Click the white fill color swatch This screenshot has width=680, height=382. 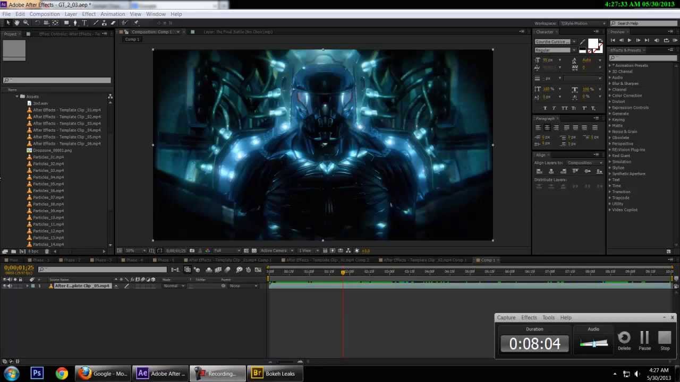[x=593, y=44]
